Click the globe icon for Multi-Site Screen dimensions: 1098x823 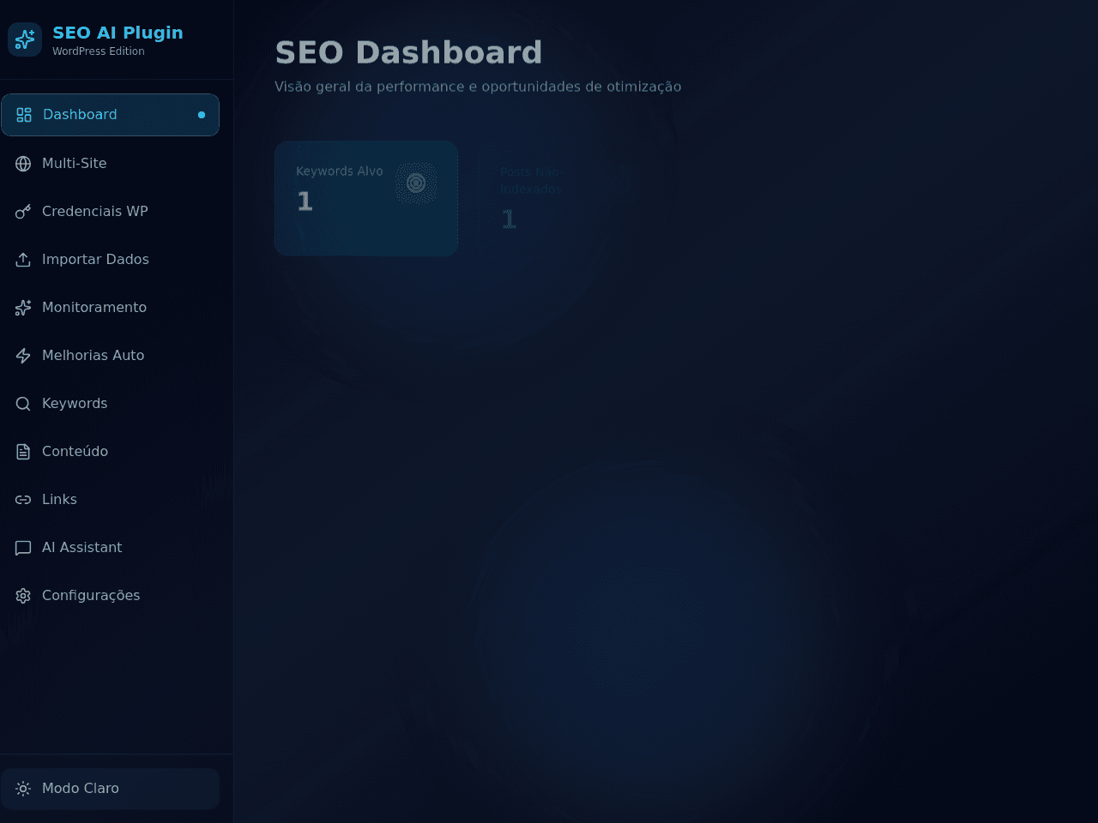pyautogui.click(x=23, y=164)
